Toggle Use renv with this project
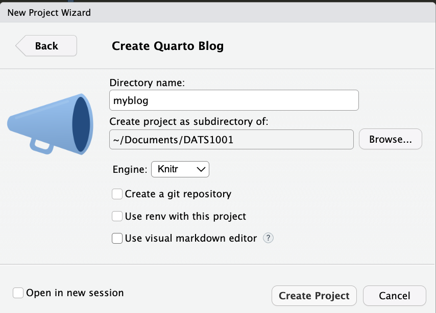 tap(117, 216)
